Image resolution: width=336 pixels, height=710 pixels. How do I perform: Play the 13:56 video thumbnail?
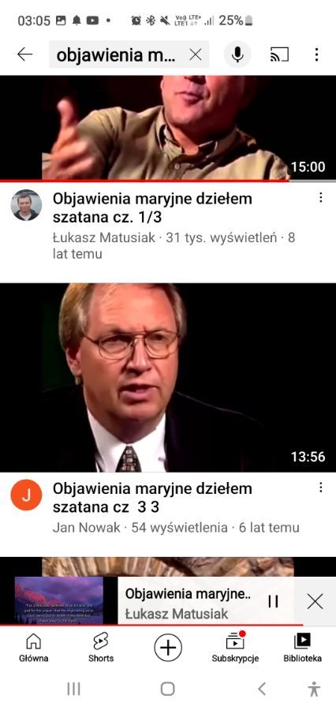[168, 378]
